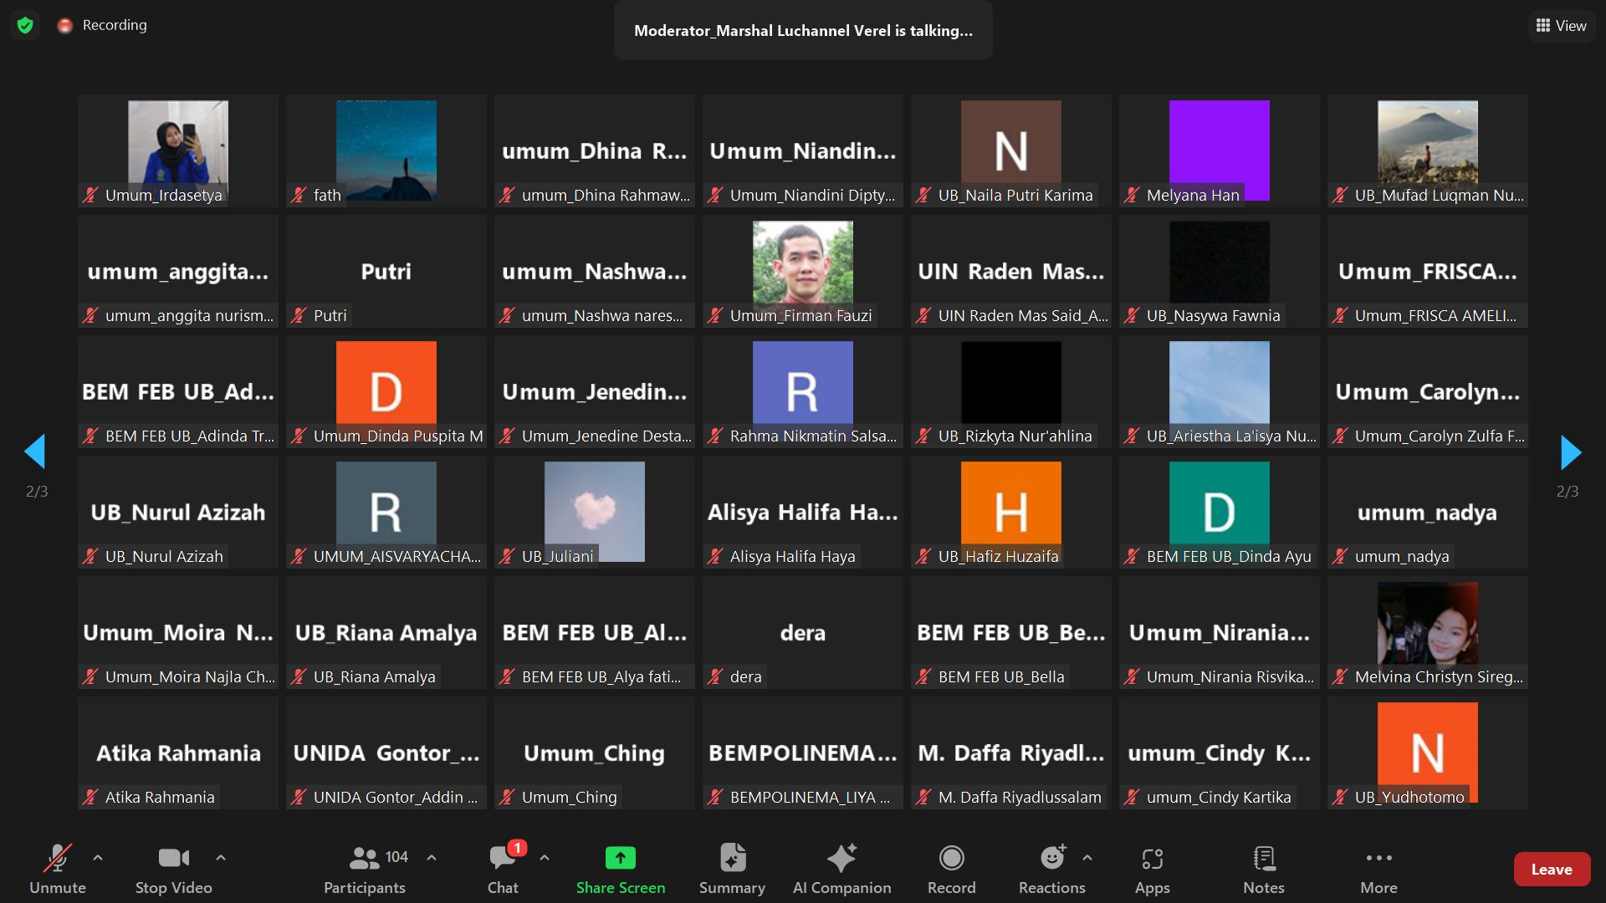
Task: Click the green encryption shield icon
Action: click(x=25, y=25)
